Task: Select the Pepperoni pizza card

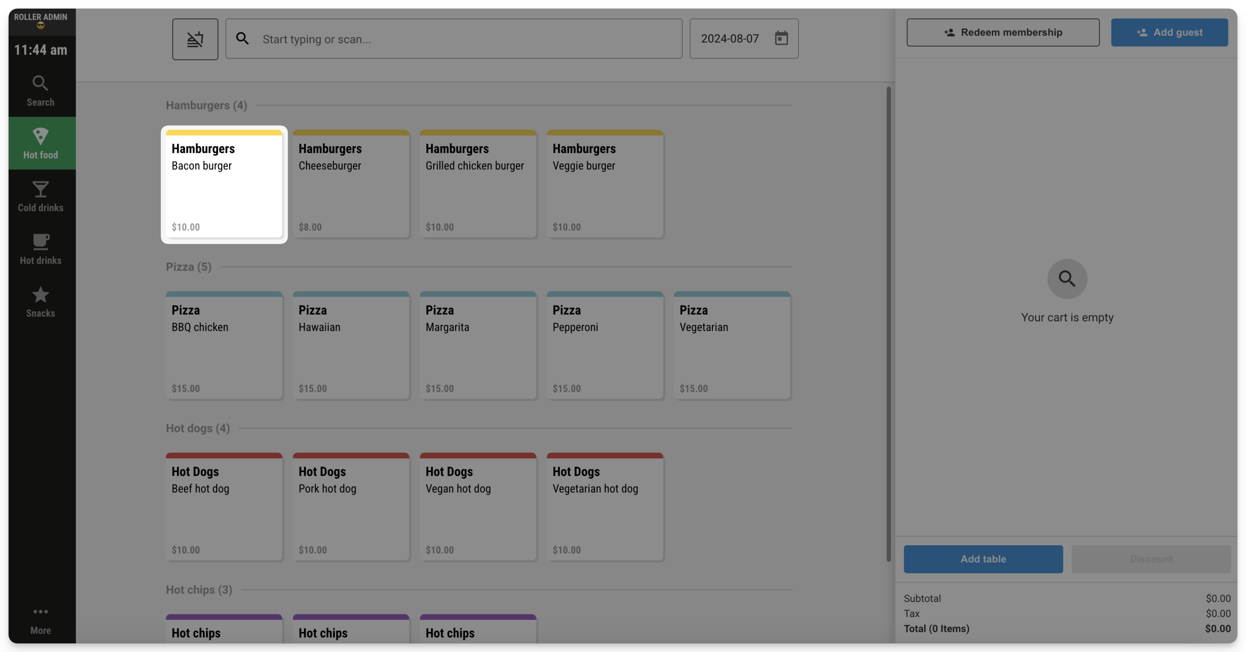Action: (x=605, y=346)
